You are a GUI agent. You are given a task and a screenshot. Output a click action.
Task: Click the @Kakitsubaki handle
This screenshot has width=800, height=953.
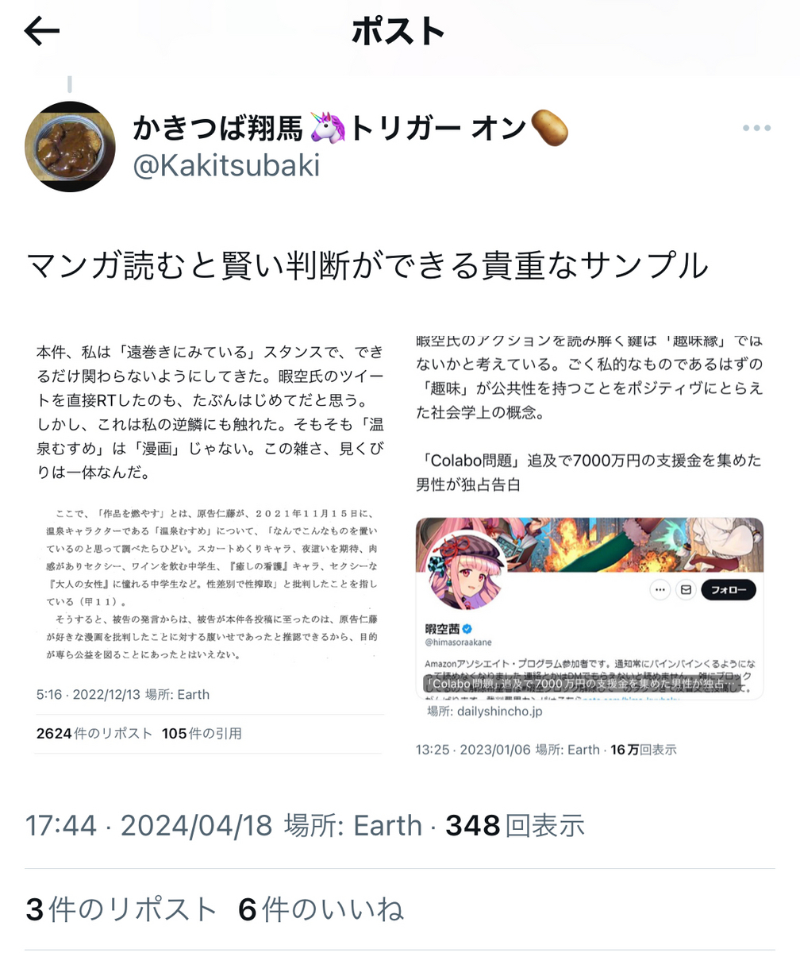coord(226,166)
